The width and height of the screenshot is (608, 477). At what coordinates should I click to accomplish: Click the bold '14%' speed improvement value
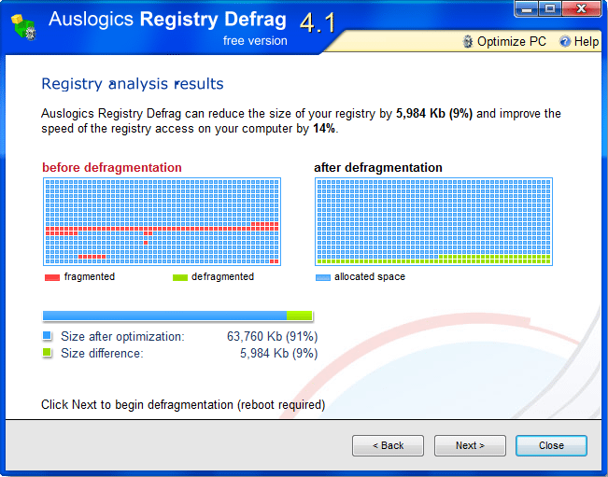[324, 129]
